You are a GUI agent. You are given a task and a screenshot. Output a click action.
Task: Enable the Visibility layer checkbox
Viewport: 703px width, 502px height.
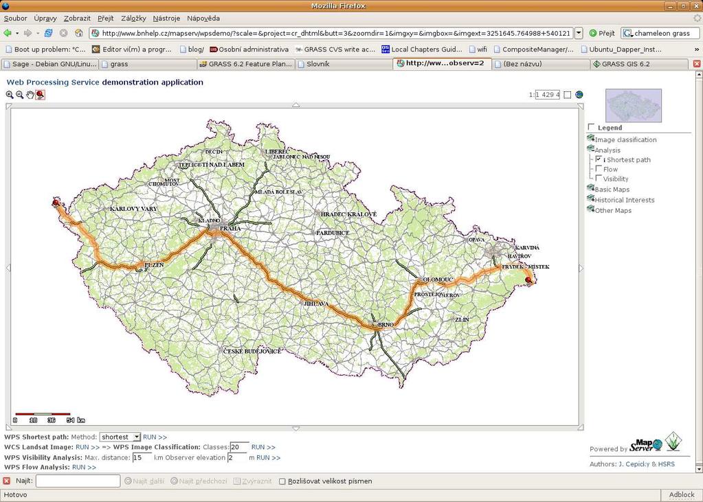[x=599, y=178]
